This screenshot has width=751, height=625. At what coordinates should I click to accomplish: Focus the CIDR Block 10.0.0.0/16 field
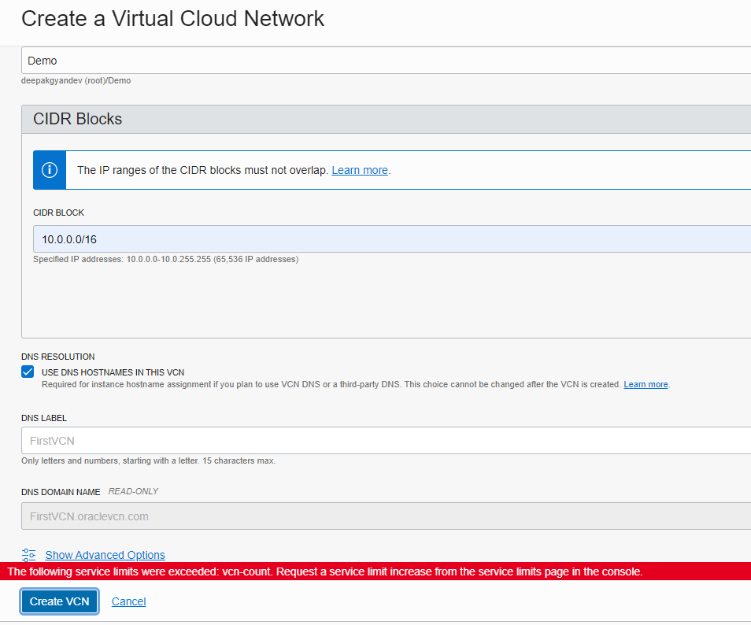point(392,239)
